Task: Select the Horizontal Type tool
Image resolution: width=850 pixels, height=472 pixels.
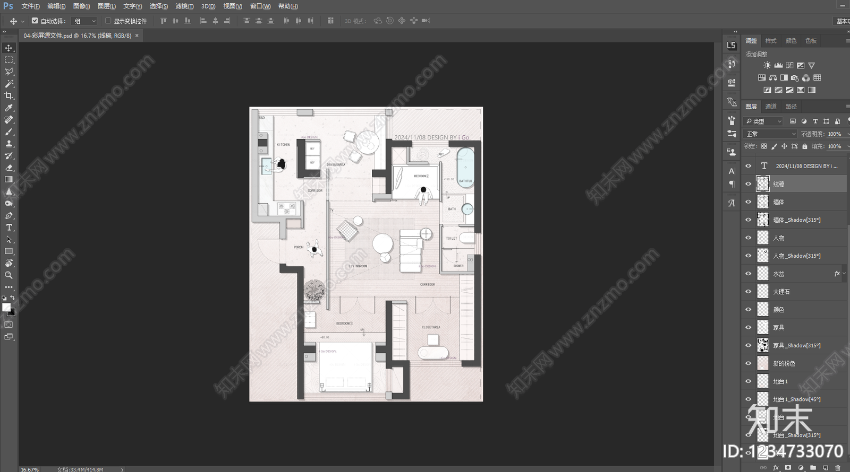Action: pos(8,228)
